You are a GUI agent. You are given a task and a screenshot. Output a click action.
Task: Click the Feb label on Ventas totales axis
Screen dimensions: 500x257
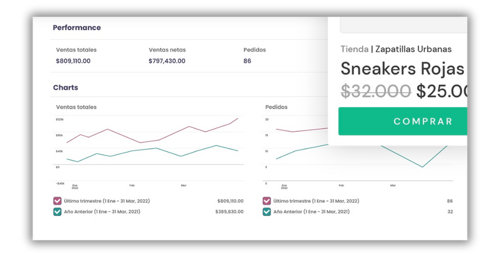[132, 185]
